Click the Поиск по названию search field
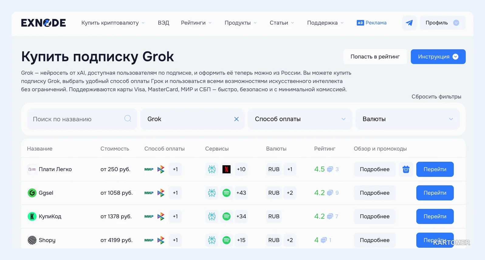The width and height of the screenshot is (485, 260). 82,119
